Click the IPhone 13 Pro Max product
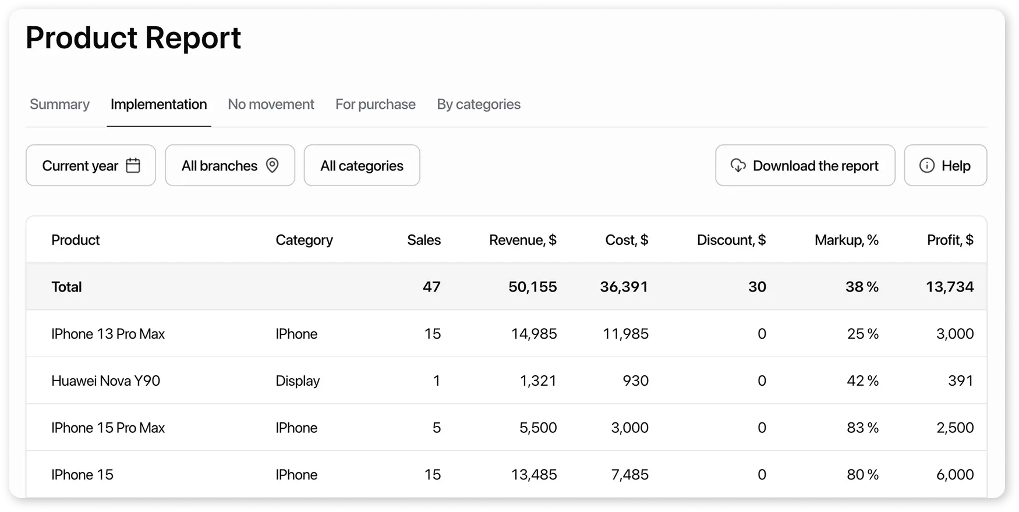The image size is (1019, 512). tap(108, 334)
